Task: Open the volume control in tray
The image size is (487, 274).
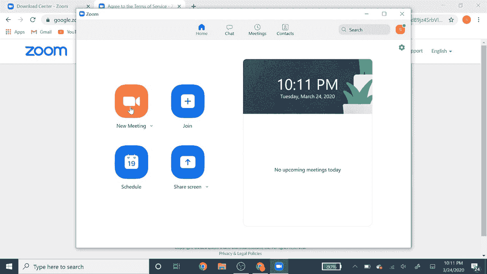Action: 403,267
